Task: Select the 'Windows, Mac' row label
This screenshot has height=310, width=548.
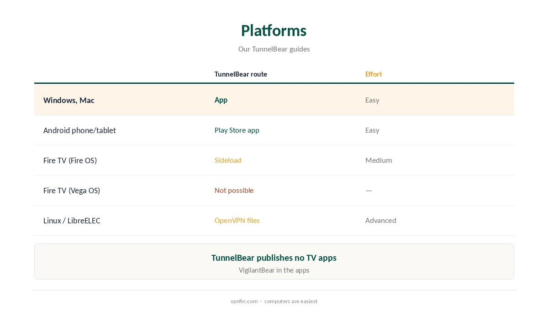Action: (69, 100)
